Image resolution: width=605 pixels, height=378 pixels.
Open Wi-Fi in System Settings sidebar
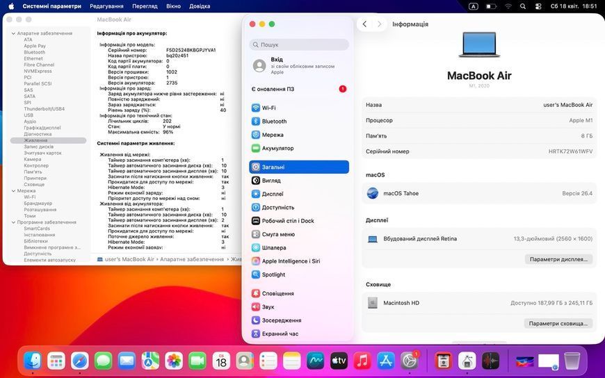(x=298, y=108)
